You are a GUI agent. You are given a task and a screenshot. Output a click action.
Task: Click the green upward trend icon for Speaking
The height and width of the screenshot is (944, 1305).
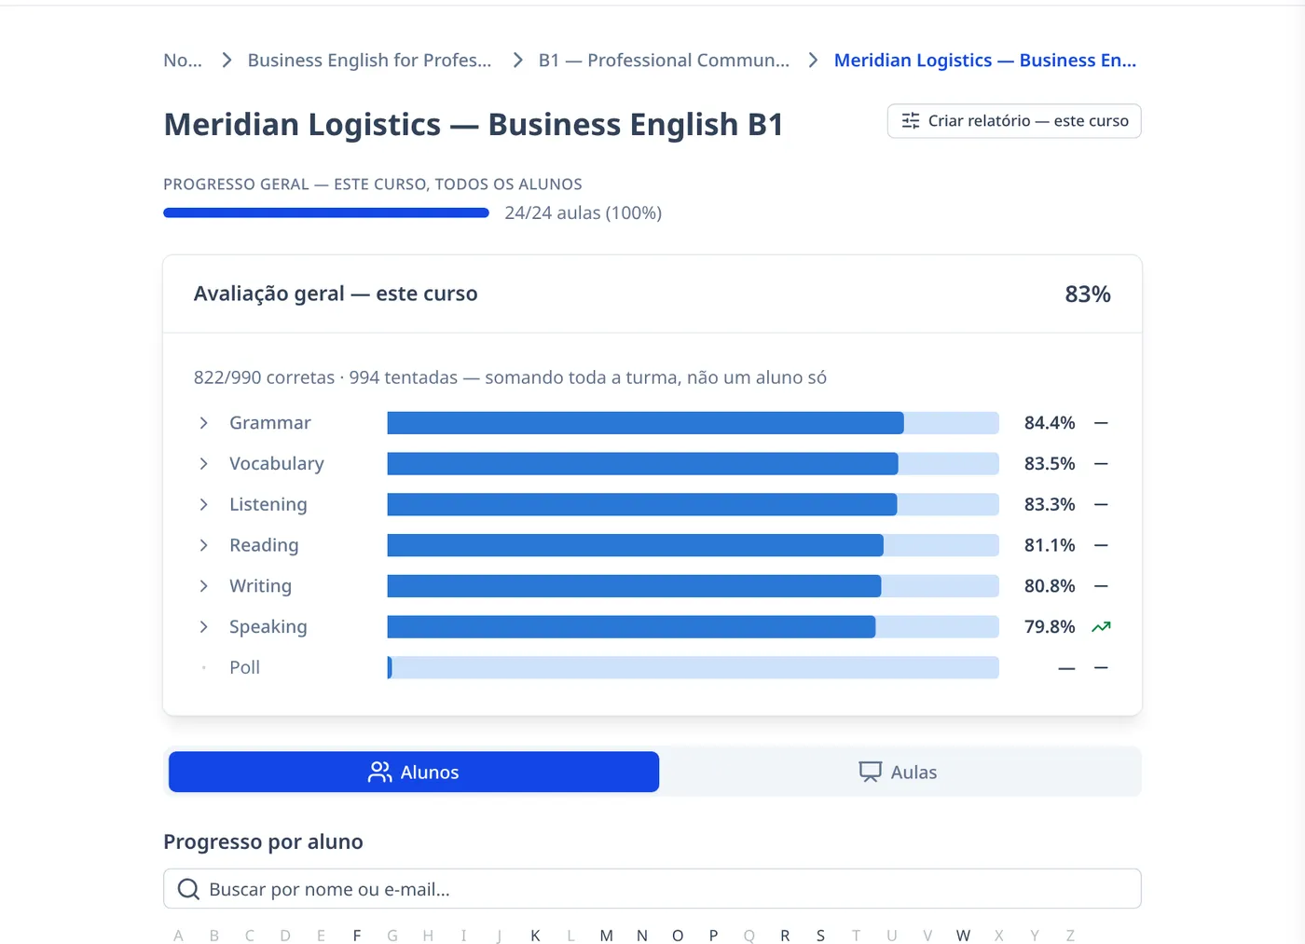coord(1101,627)
